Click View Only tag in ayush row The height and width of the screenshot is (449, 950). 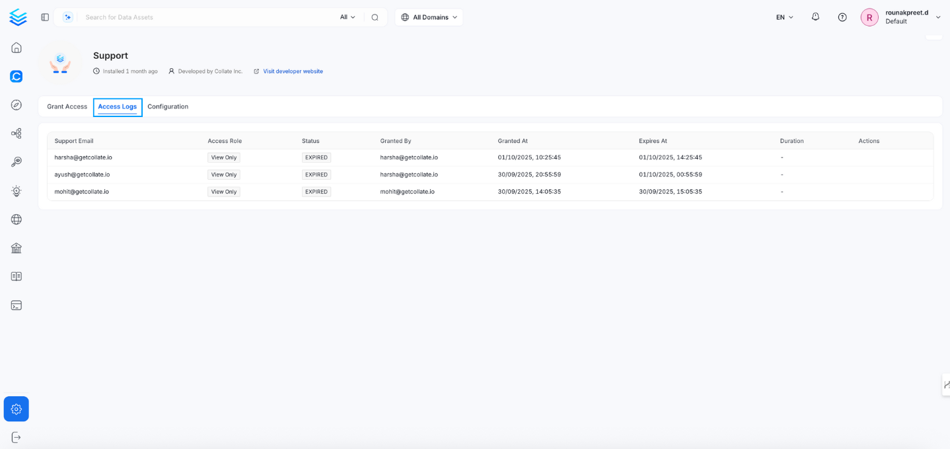point(224,175)
